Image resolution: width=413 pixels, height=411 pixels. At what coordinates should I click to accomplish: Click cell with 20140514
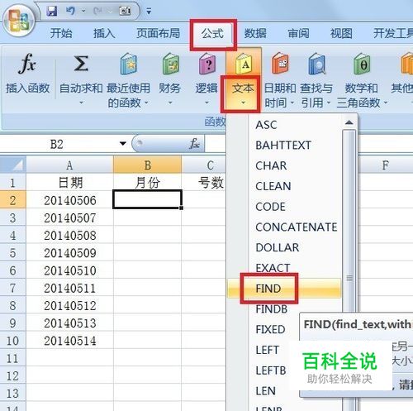70,341
